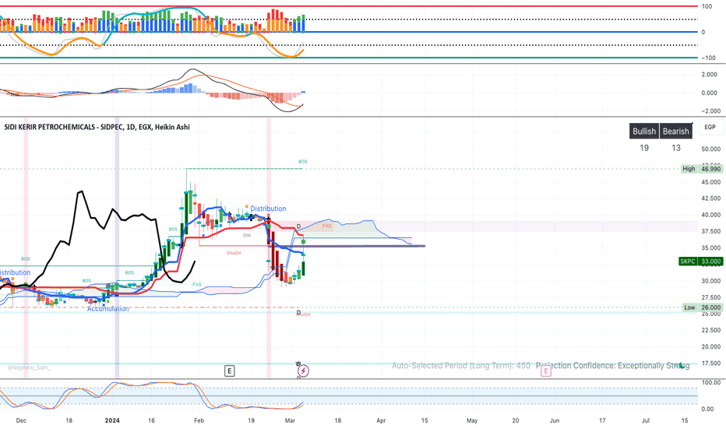Click the 40.000 price scale value
The height and width of the screenshot is (428, 726).
pyautogui.click(x=711, y=215)
